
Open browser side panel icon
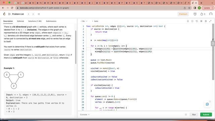195,8
